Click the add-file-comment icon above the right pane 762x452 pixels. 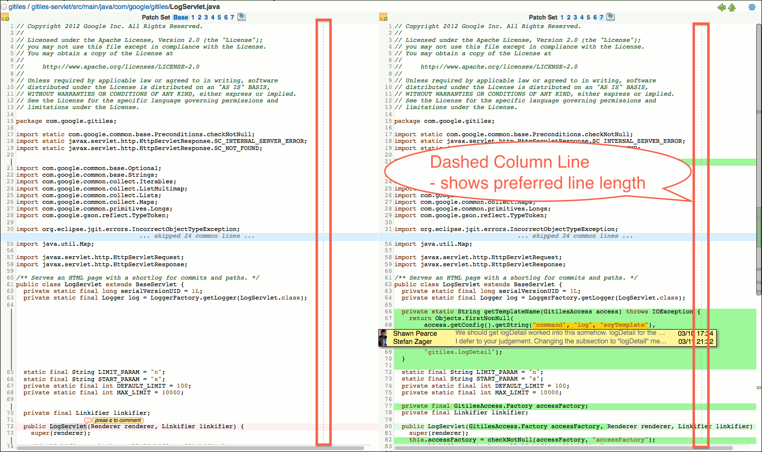point(384,17)
